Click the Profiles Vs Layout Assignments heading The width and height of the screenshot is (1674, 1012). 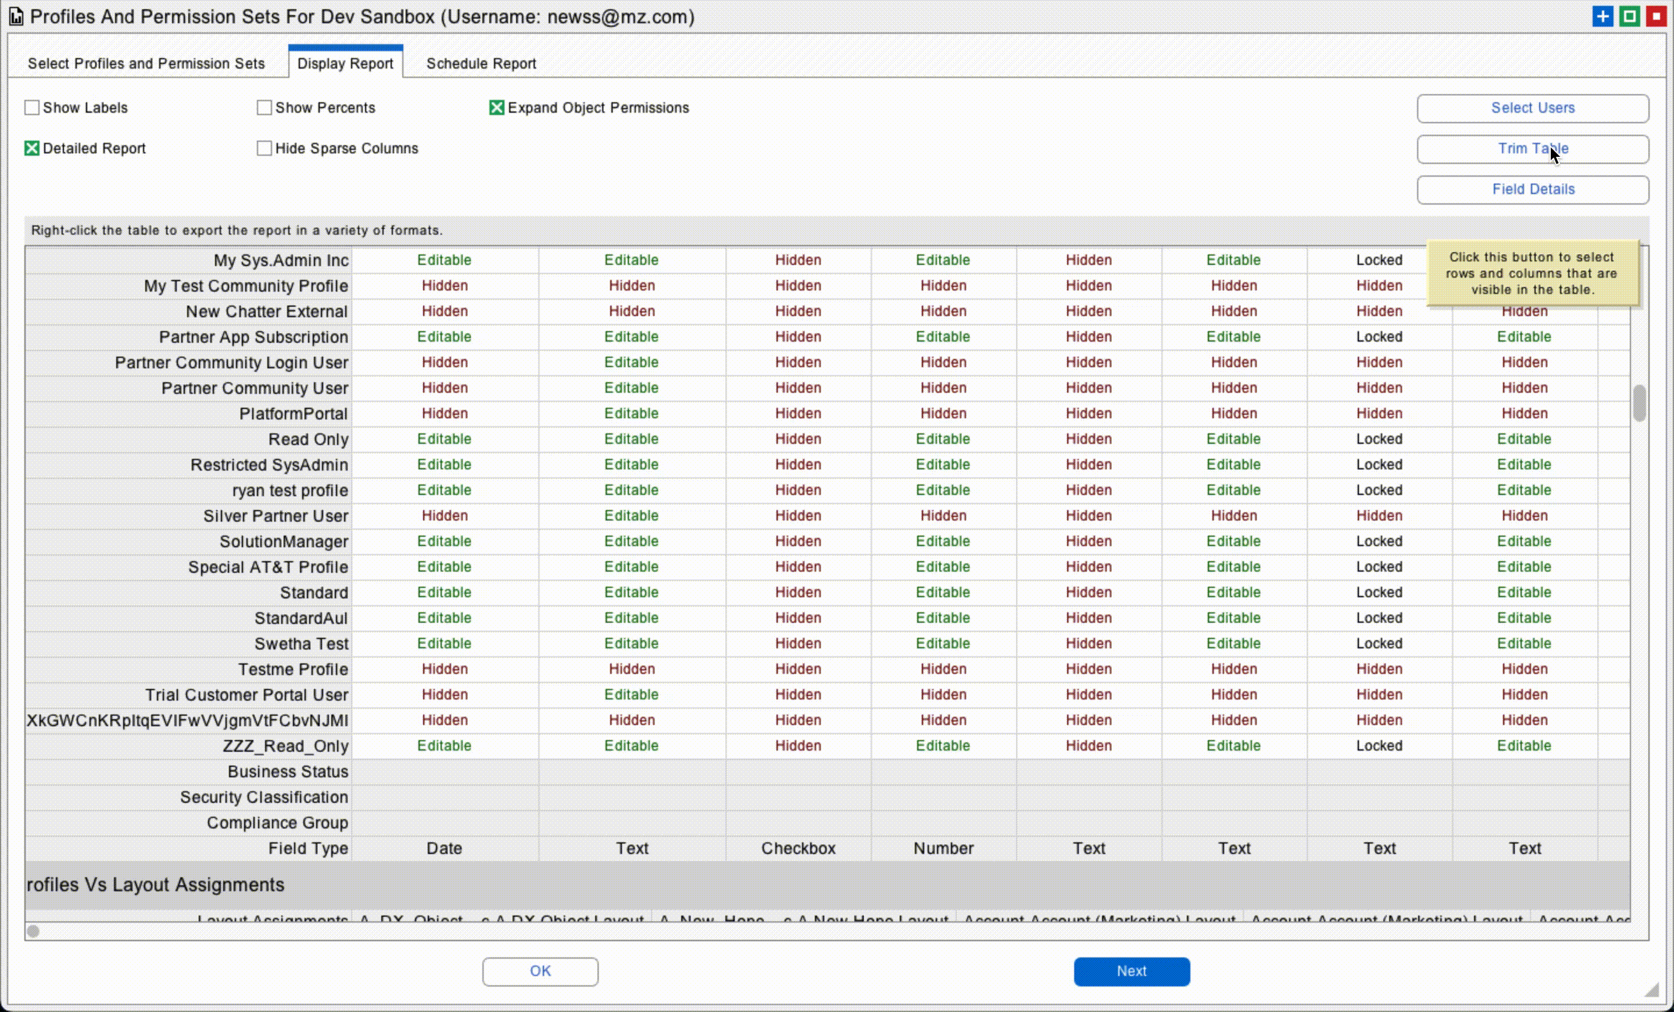click(x=156, y=884)
